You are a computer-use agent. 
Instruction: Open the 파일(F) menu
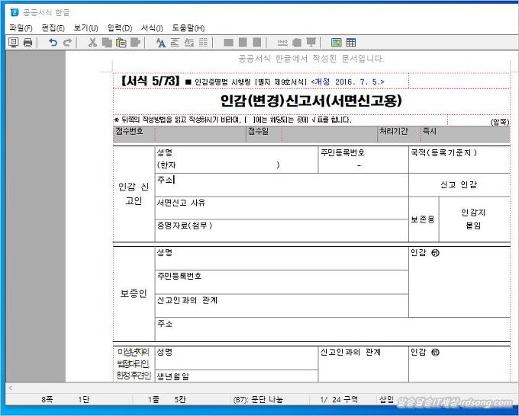21,28
